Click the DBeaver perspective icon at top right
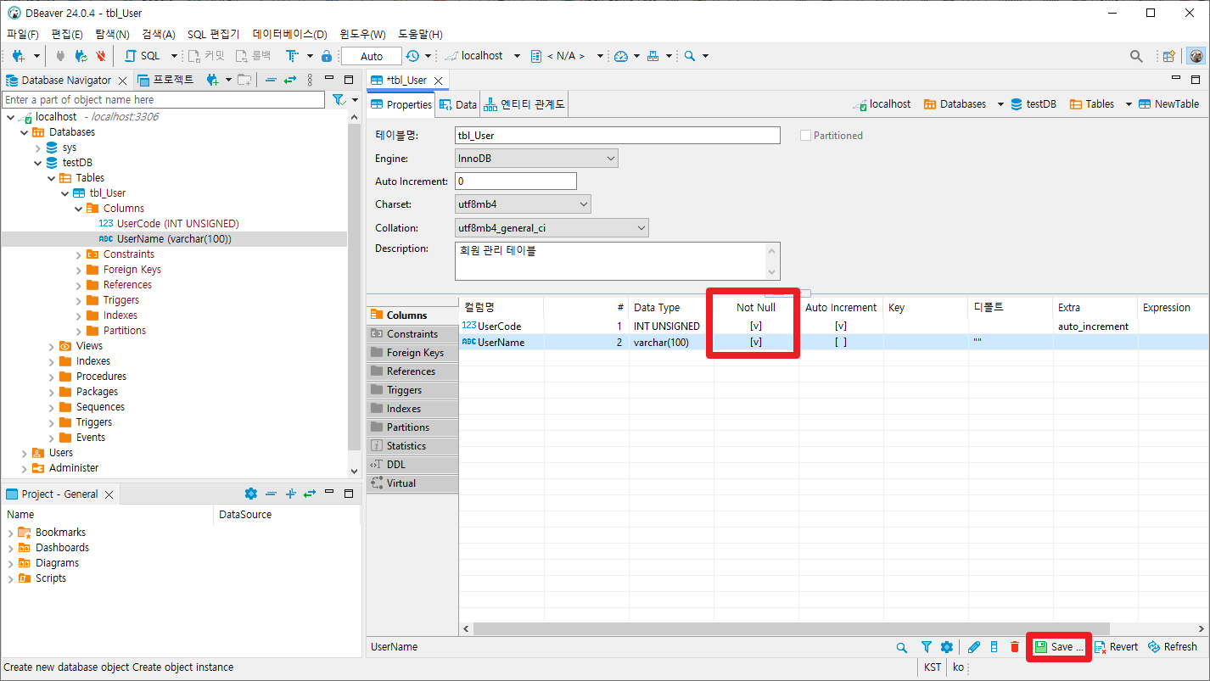This screenshot has width=1210, height=681. (x=1196, y=56)
